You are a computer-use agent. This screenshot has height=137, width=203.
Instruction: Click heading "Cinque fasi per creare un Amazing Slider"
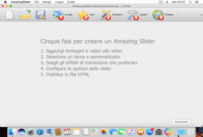tap(98, 41)
